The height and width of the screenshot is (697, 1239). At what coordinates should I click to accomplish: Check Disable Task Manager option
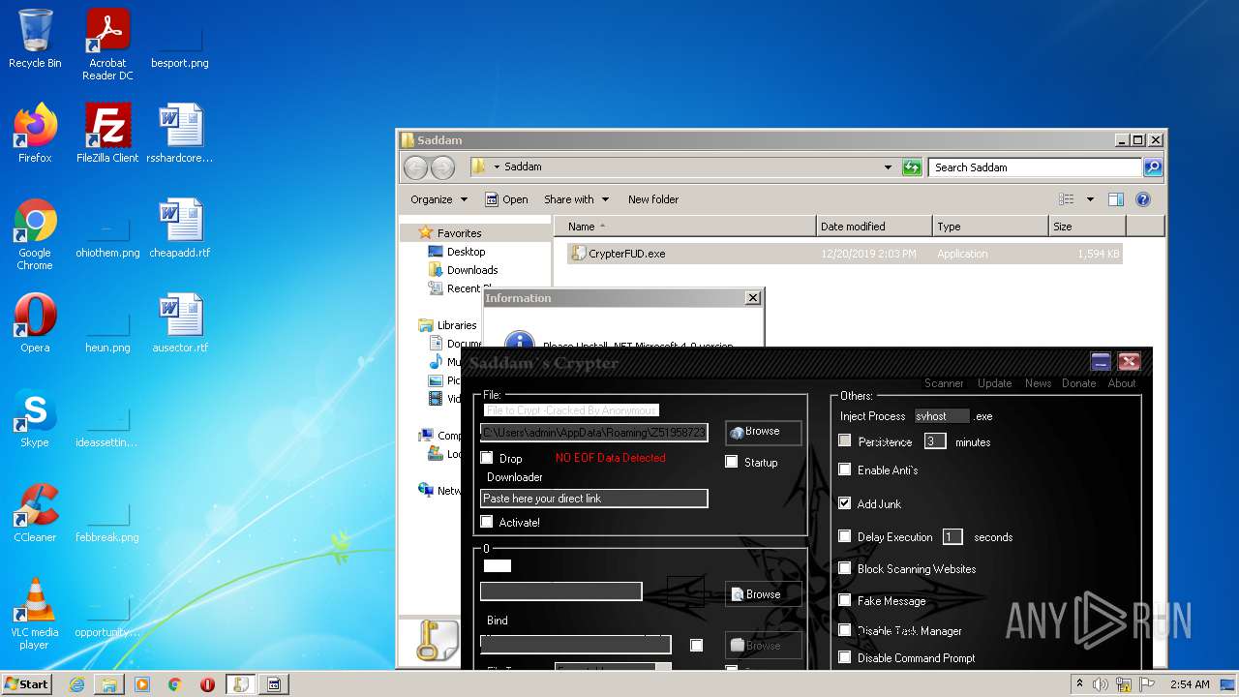(845, 630)
